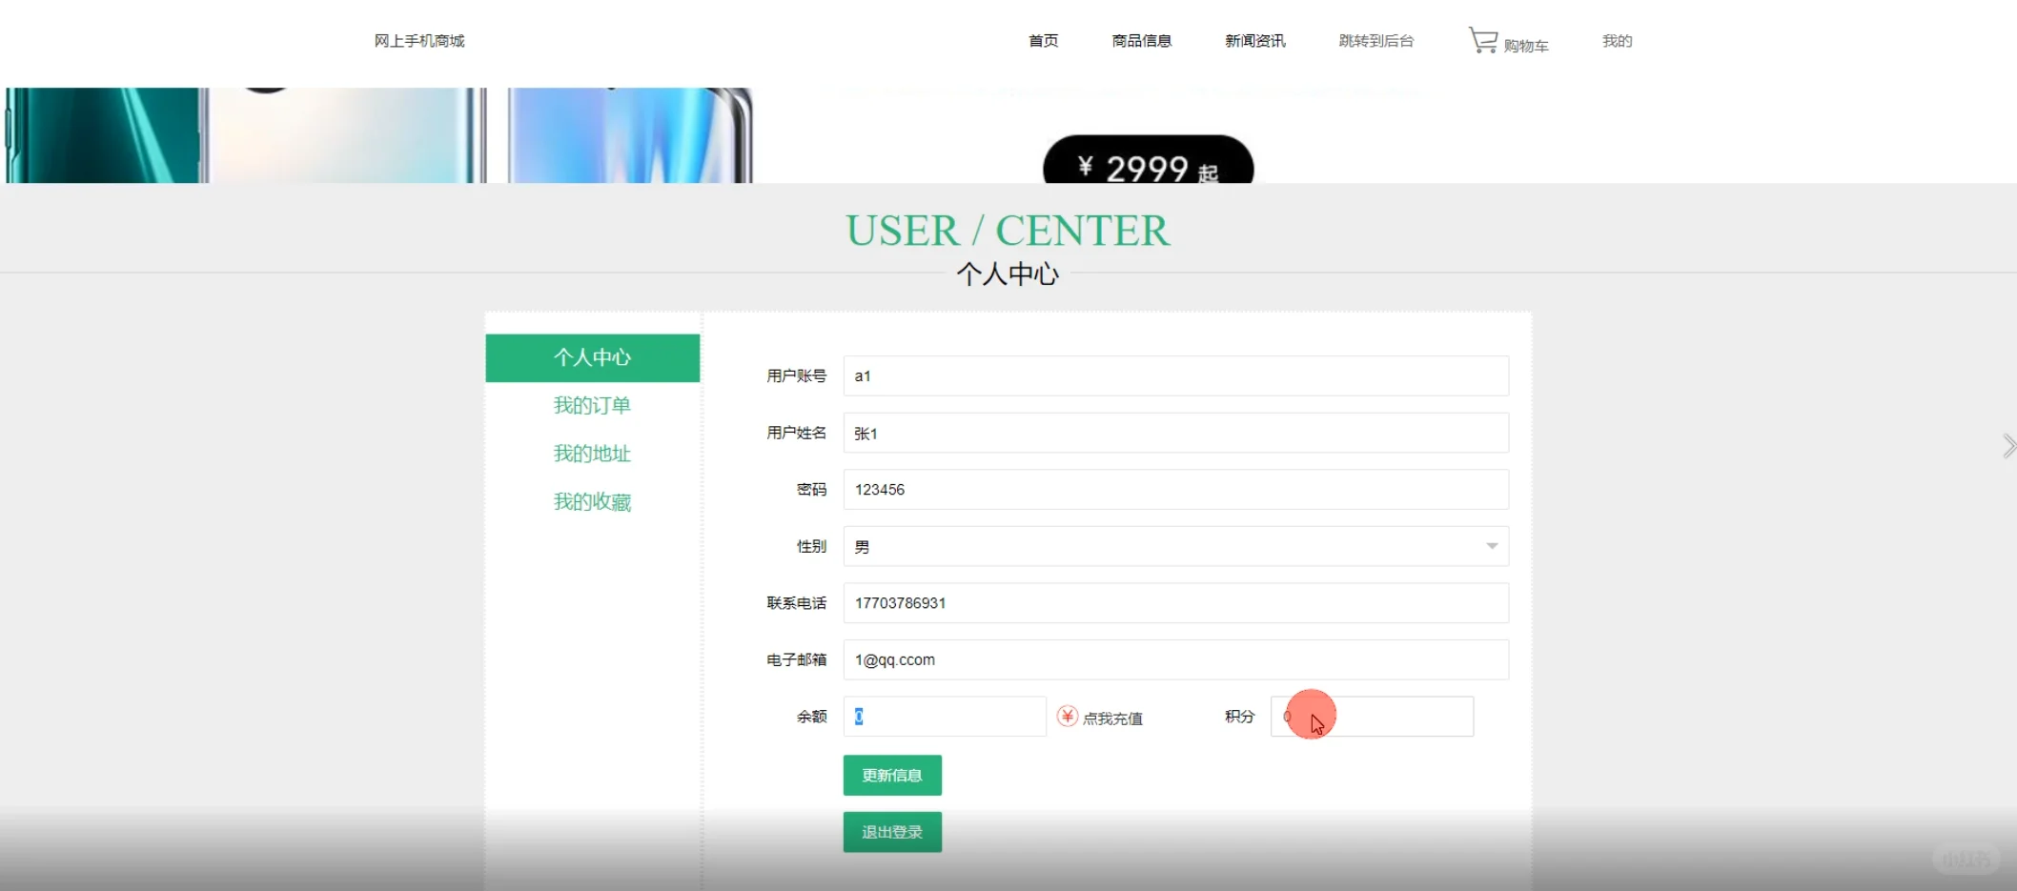Select the 网上手机商城 site logo
Viewport: 2017px width, 891px height.
click(x=419, y=41)
